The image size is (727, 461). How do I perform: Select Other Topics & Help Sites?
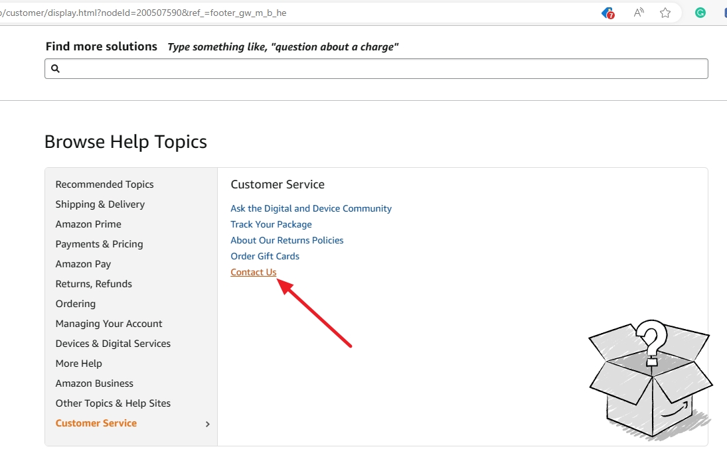(x=113, y=403)
